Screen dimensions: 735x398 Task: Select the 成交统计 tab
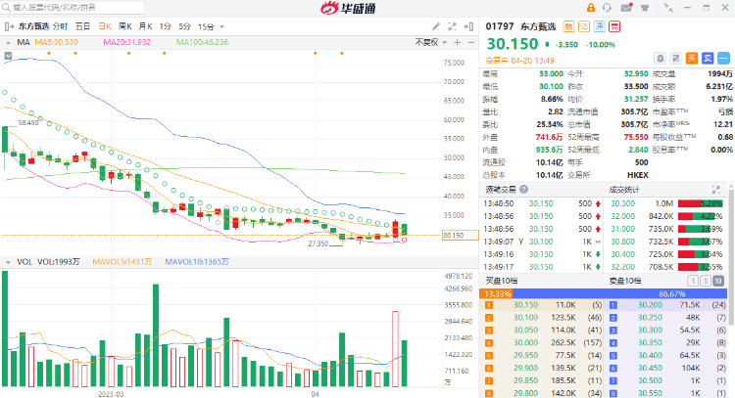[x=624, y=190]
